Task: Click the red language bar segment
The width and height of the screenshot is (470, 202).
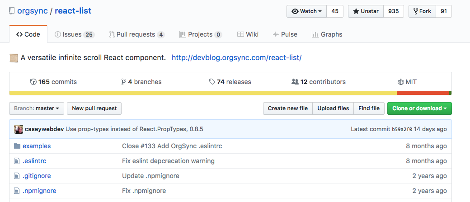Action: [423, 93]
